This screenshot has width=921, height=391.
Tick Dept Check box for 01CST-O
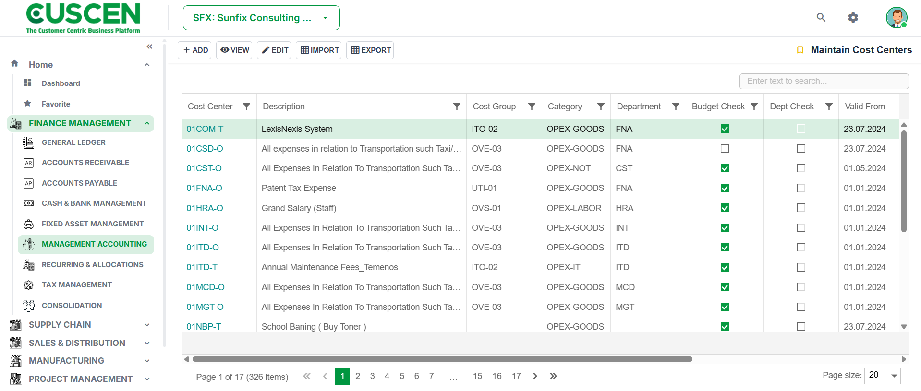coord(801,168)
